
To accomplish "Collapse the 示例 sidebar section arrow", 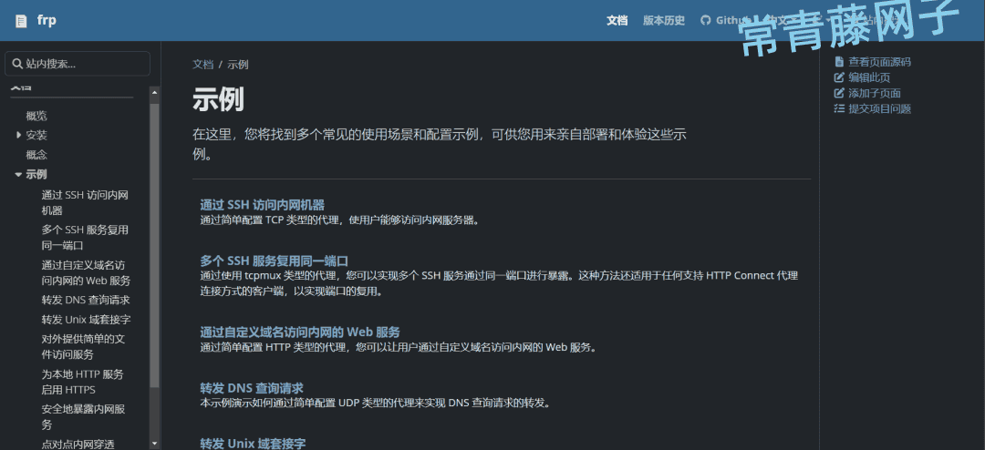I will click(x=18, y=174).
